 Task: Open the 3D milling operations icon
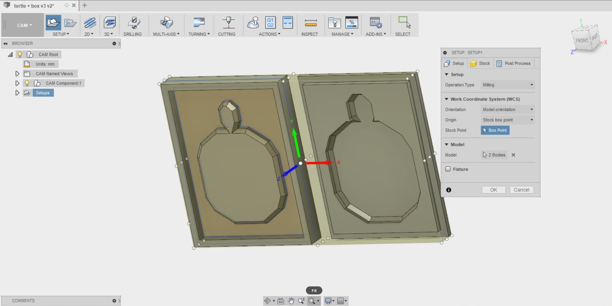click(x=109, y=23)
